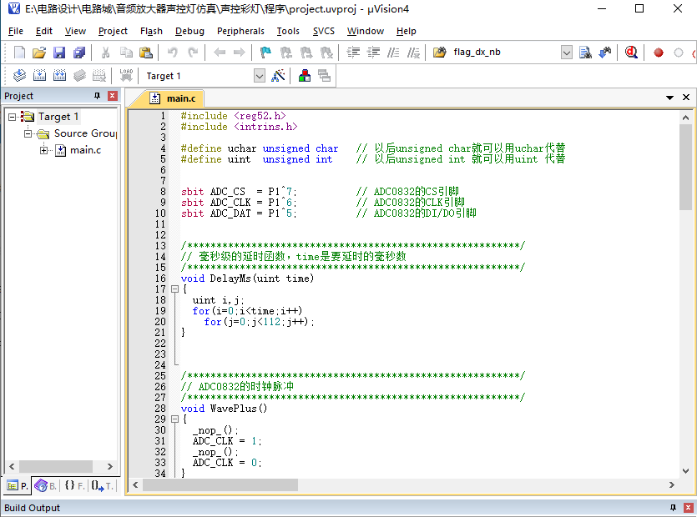Open the find text dropdown arrow
Viewport: 697px width, 517px height.
[566, 53]
